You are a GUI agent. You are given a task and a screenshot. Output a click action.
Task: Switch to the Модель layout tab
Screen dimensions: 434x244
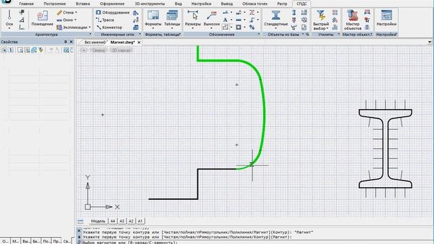coord(98,221)
